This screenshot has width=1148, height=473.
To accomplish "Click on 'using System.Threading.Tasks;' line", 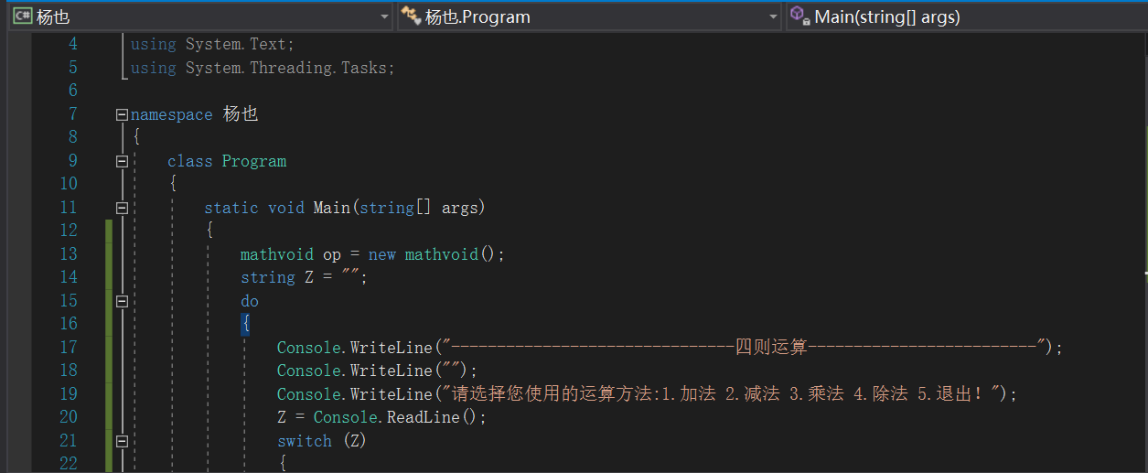I will coord(263,68).
